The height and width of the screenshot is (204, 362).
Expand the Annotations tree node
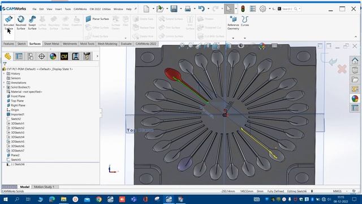coord(4,83)
